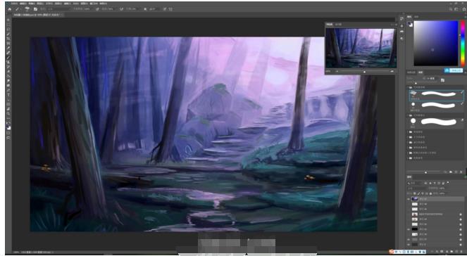This screenshot has height=256, width=467.
Task: Create new adjustment layer icon
Action: (447, 252)
